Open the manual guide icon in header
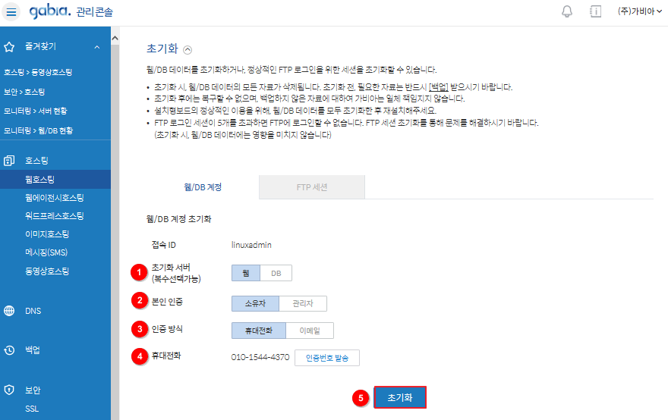 coord(595,11)
